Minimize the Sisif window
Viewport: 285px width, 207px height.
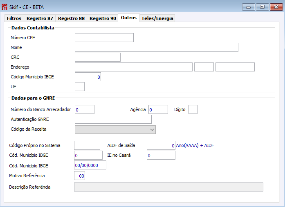(249, 7)
